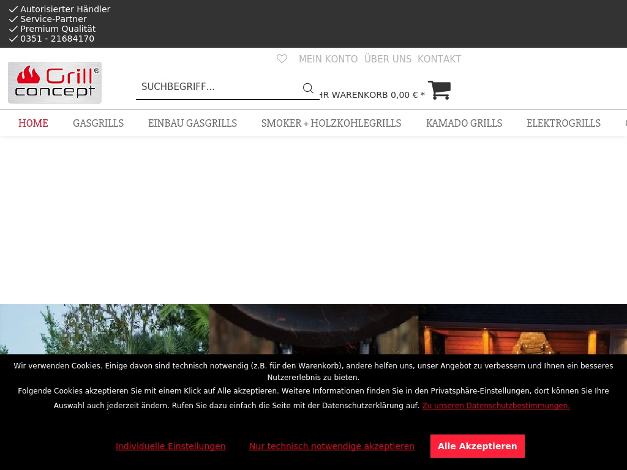Open Mein Konto link
This screenshot has width=627, height=470.
click(x=328, y=59)
